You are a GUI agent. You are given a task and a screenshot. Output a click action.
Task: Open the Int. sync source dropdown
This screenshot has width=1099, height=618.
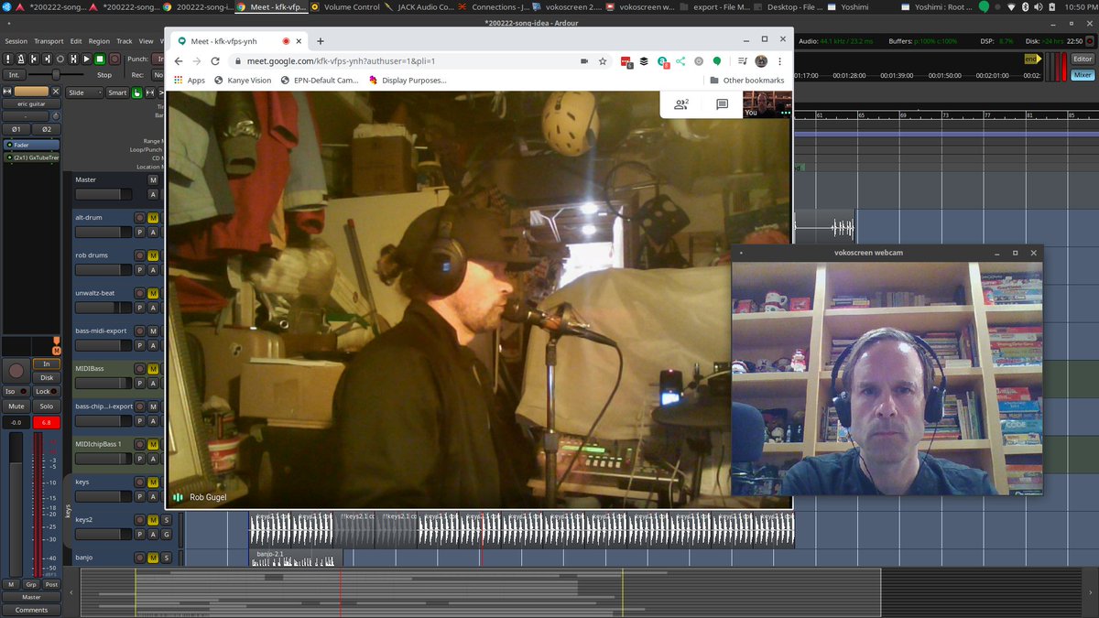point(14,75)
